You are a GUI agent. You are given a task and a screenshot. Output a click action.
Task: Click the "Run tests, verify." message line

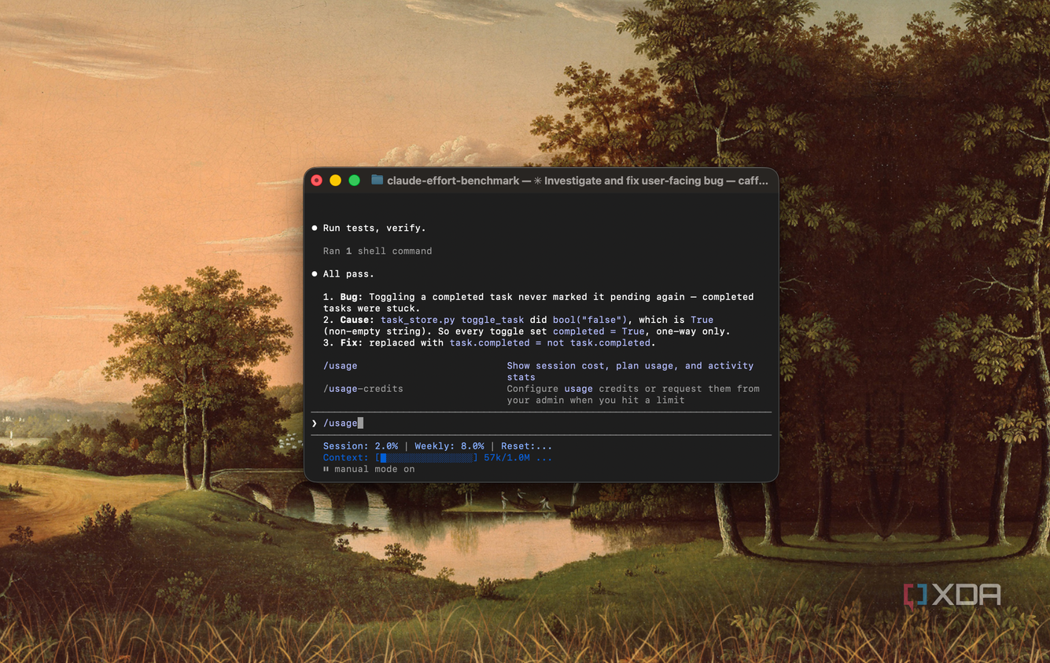(x=374, y=228)
